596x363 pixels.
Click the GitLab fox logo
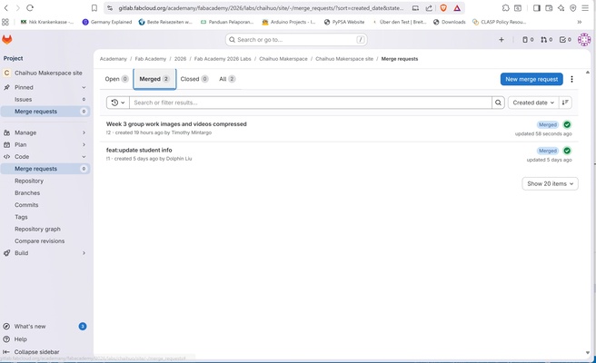click(x=7, y=39)
